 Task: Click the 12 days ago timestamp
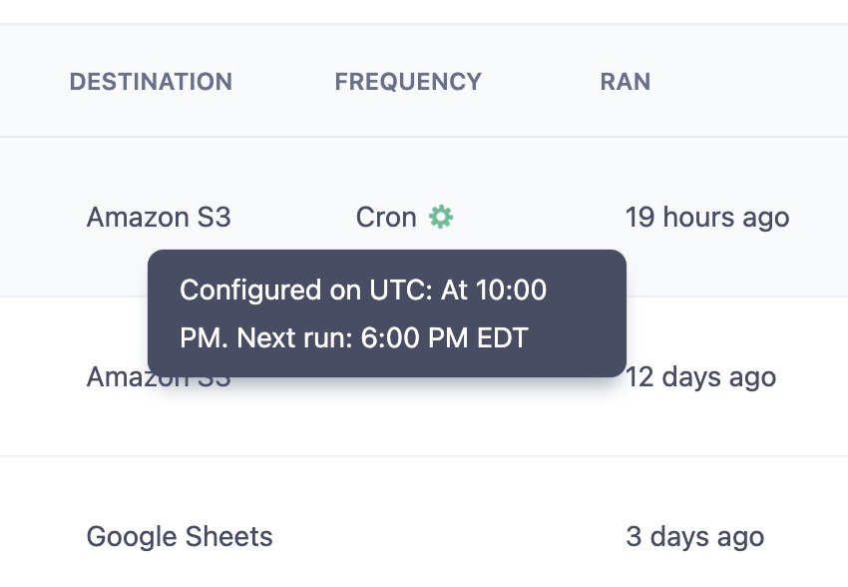click(x=702, y=377)
